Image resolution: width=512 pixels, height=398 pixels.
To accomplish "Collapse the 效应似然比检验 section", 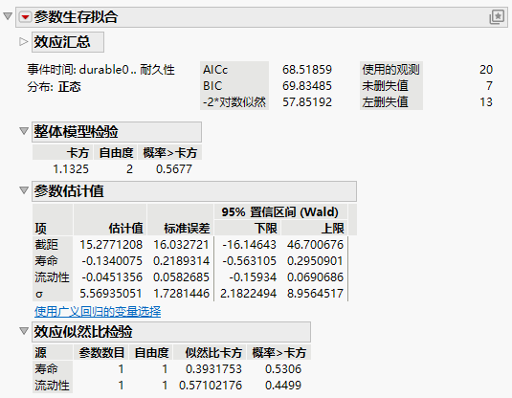I will pos(24,331).
